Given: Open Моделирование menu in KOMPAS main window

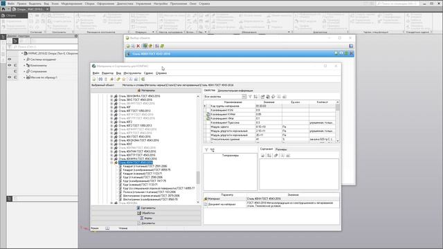Looking at the screenshot, I should pyautogui.click(x=72, y=3).
